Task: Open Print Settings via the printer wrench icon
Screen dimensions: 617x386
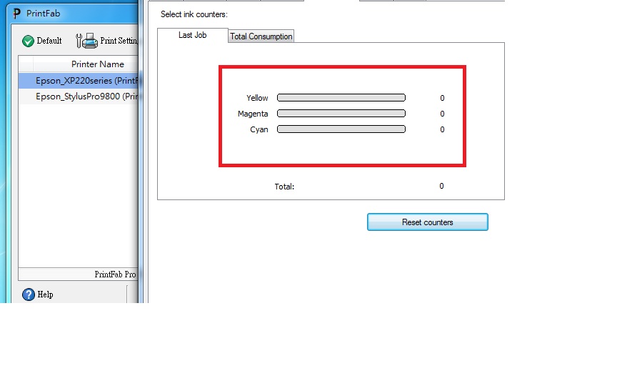Action: point(86,41)
